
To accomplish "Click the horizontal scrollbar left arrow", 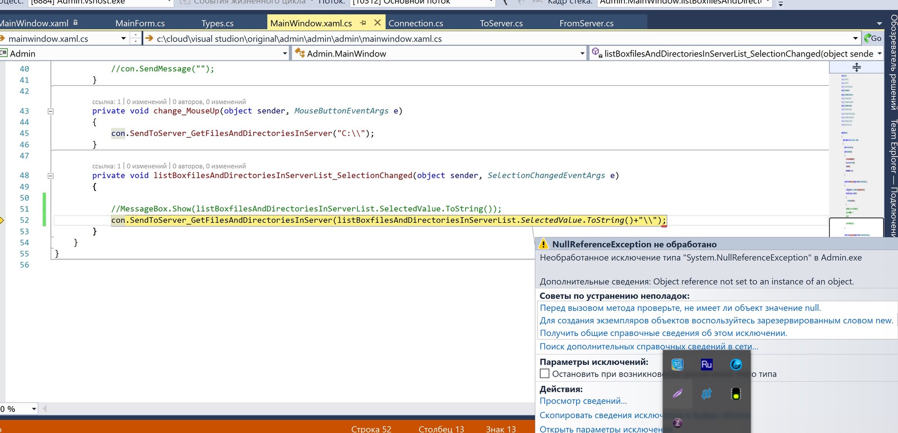I will point(45,409).
